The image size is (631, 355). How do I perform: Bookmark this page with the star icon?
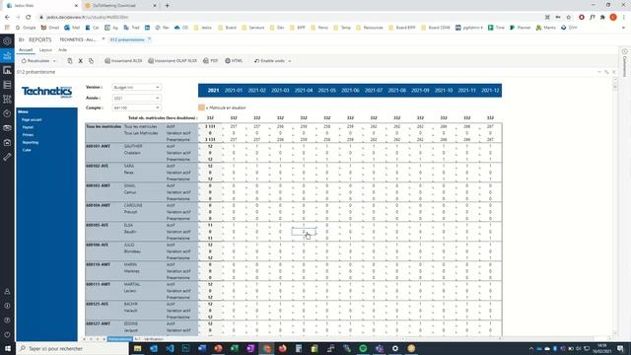point(568,18)
